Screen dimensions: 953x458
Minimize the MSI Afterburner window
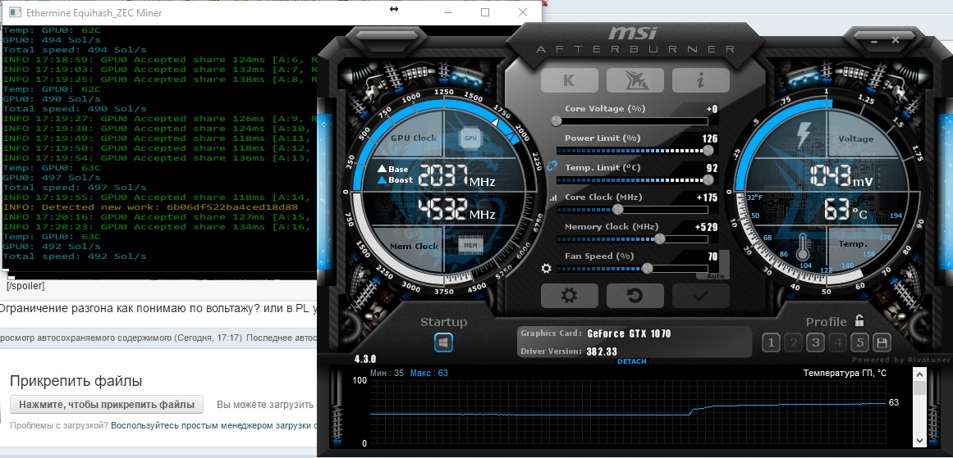tap(874, 41)
